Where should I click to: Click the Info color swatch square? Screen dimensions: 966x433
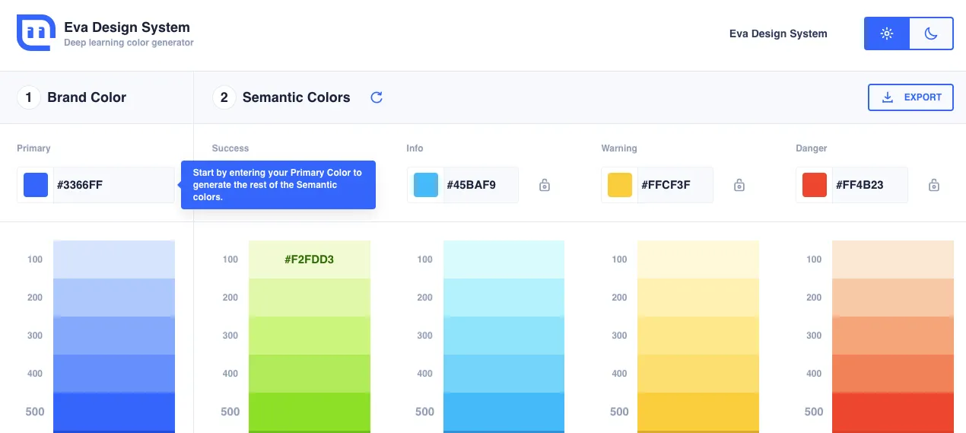[x=426, y=185]
